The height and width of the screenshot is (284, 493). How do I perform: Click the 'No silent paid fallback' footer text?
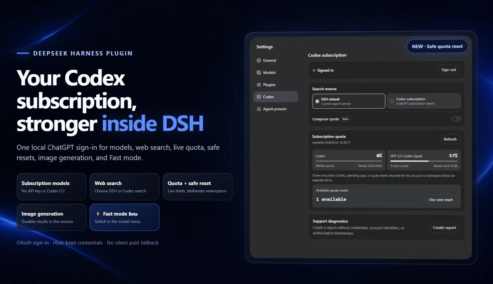coord(133,243)
